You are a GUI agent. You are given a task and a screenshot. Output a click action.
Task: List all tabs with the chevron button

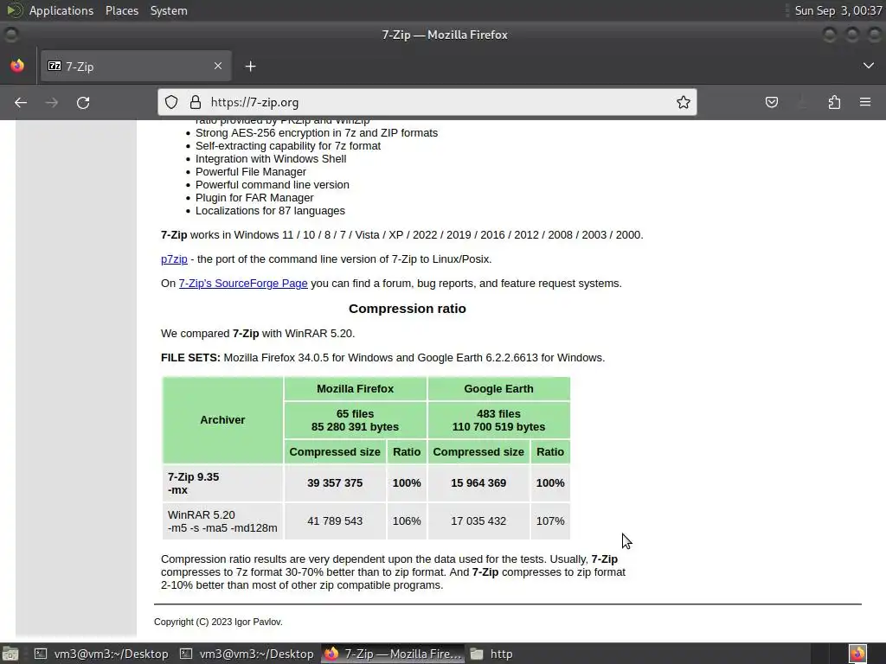(869, 66)
